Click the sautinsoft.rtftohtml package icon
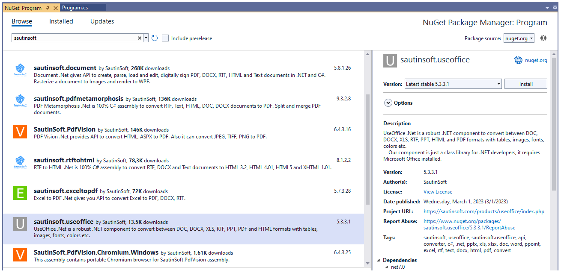Image resolution: width=561 pixels, height=273 pixels. pos(20,163)
